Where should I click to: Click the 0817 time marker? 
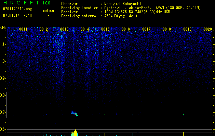pos(146,29)
